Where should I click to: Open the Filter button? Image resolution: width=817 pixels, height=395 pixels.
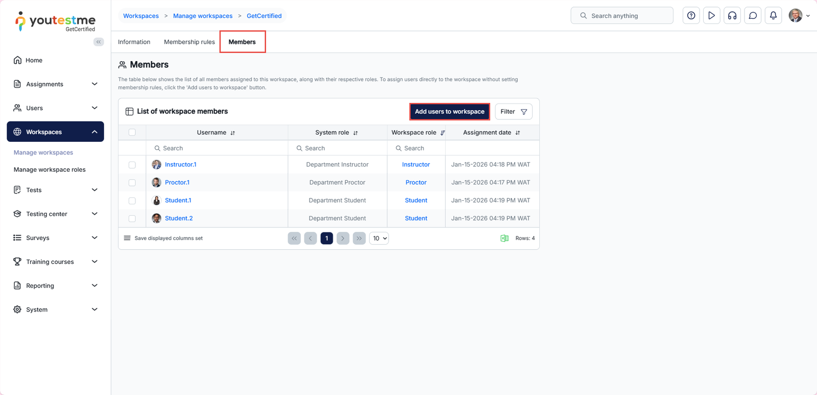513,112
